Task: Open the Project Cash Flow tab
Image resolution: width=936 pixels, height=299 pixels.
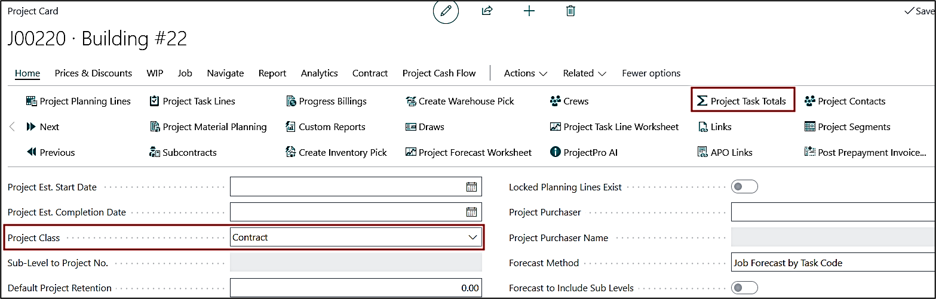Action: pyautogui.click(x=439, y=73)
